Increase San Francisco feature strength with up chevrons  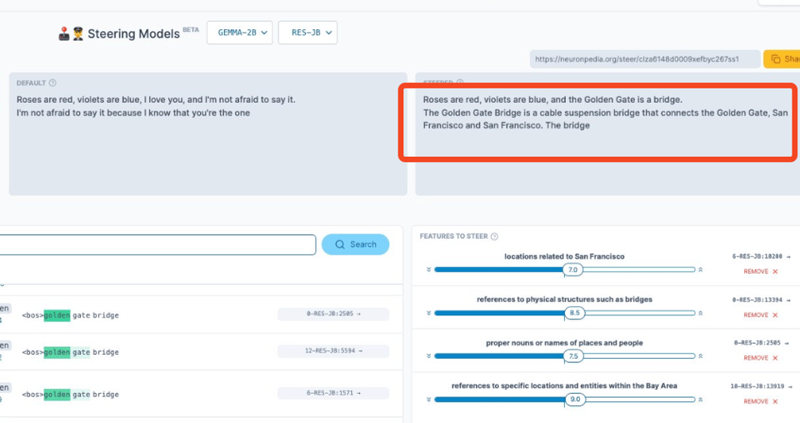pyautogui.click(x=702, y=269)
